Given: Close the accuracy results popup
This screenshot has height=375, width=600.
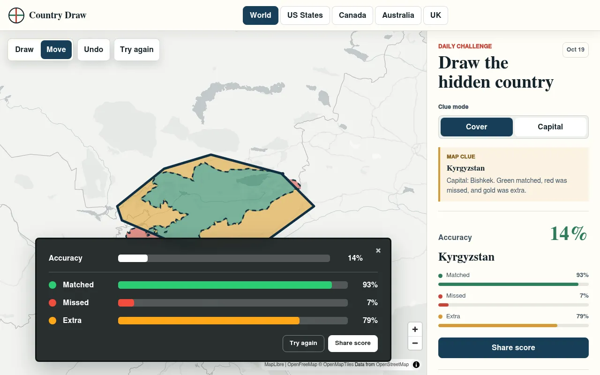Looking at the screenshot, I should (x=378, y=251).
